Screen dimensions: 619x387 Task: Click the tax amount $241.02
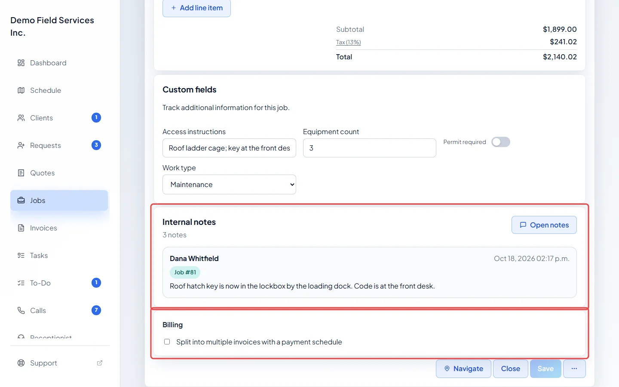click(563, 42)
